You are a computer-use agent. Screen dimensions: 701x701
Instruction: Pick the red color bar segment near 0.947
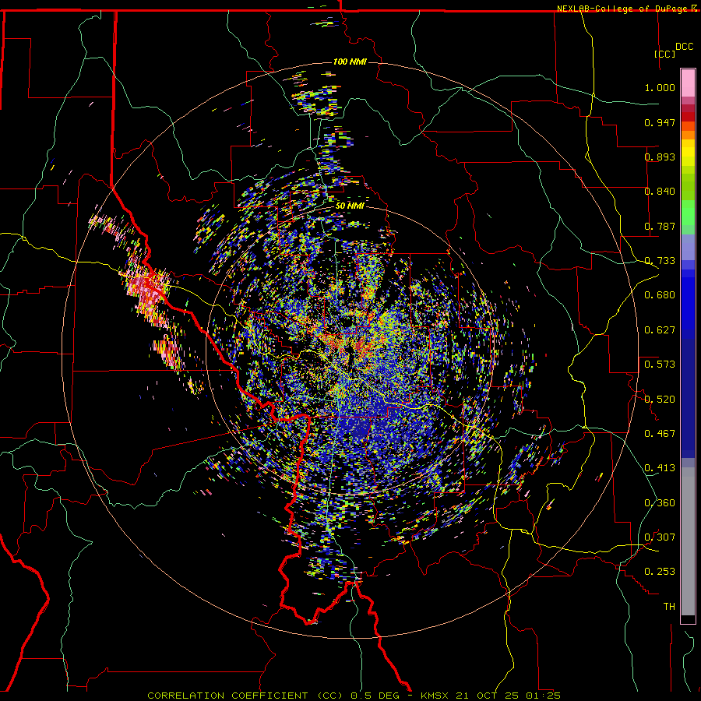tap(688, 117)
